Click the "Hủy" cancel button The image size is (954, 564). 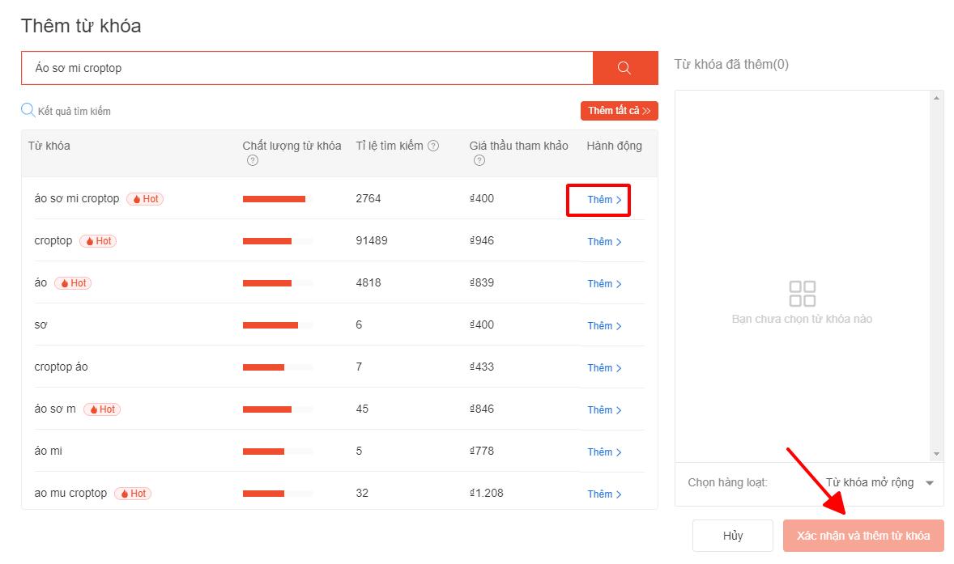click(x=732, y=535)
